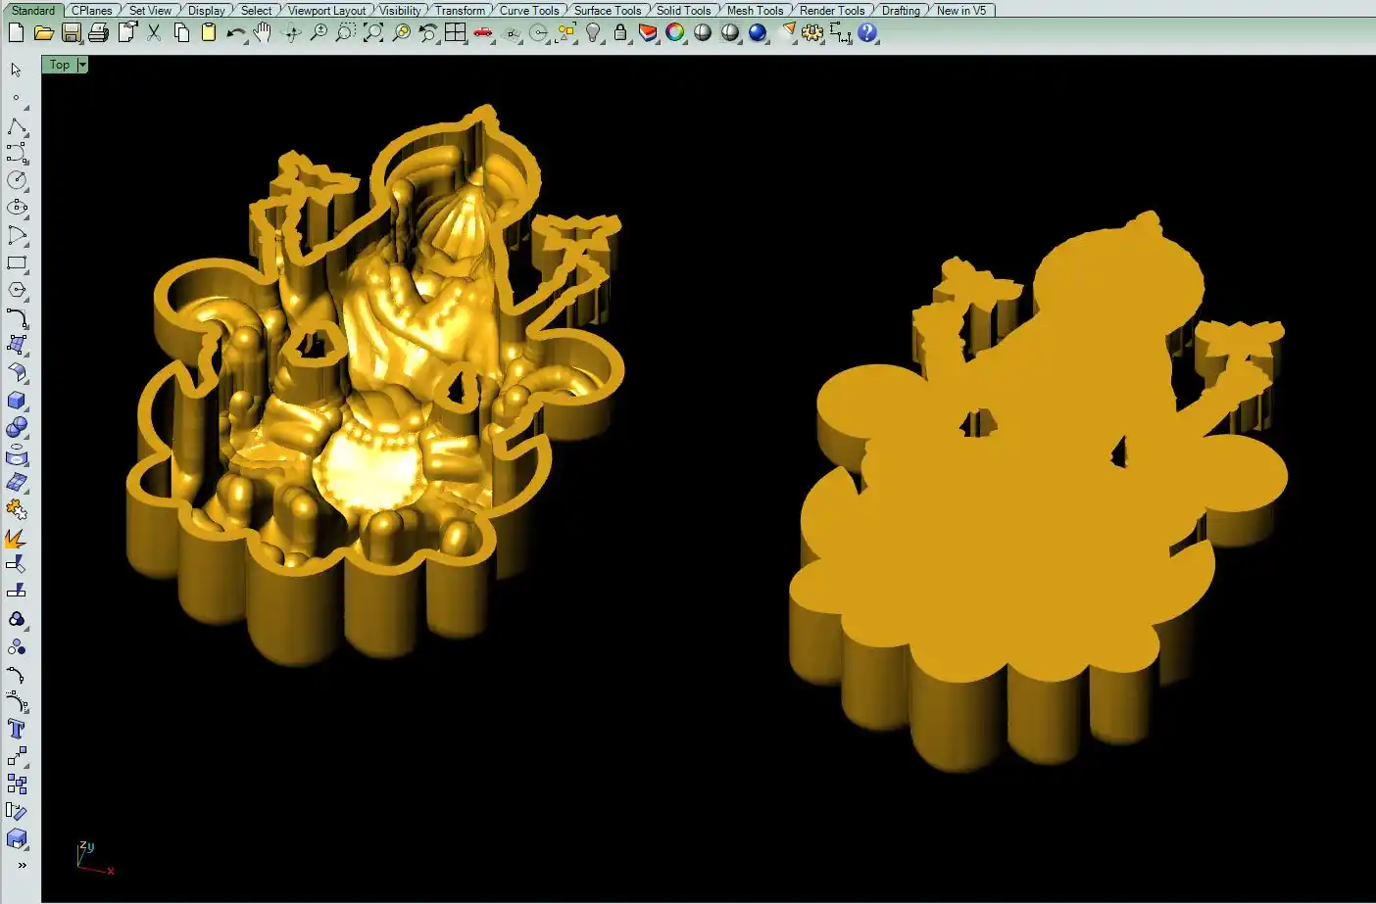Toggle shaded viewport sphere icon
The image size is (1376, 904).
click(x=703, y=32)
